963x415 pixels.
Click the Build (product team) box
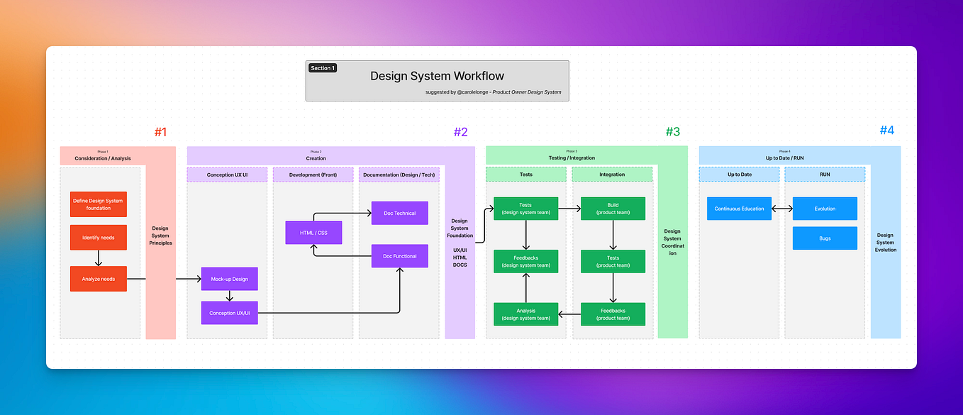point(613,208)
